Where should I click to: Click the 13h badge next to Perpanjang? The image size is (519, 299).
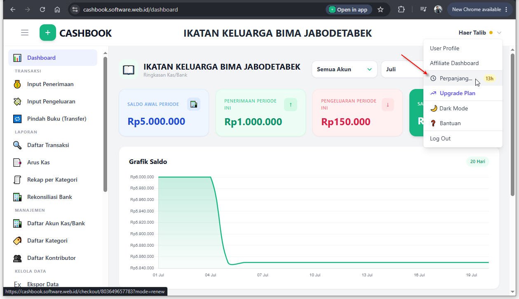(x=489, y=78)
